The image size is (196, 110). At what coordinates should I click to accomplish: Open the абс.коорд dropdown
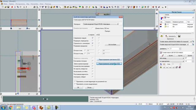(x=172, y=58)
